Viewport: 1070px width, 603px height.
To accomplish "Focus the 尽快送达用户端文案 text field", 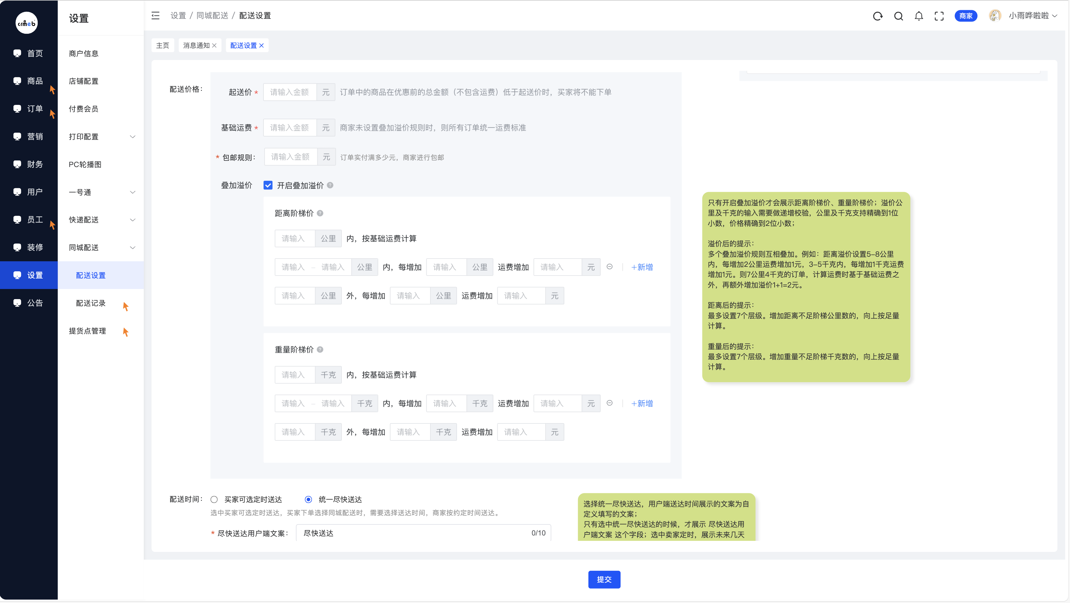I will pyautogui.click(x=423, y=533).
